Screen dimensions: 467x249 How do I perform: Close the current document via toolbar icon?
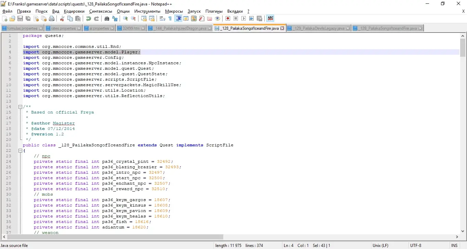point(36,18)
